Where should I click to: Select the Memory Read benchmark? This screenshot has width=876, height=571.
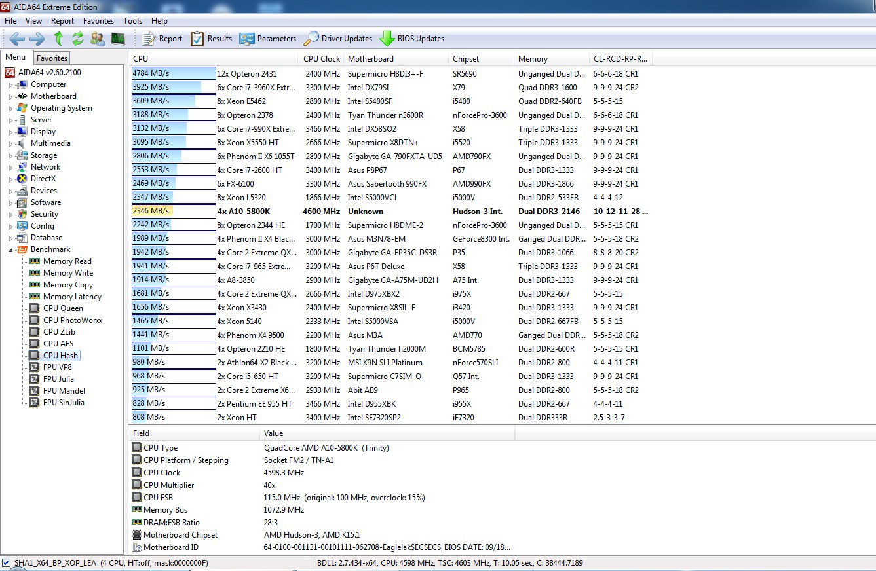point(60,261)
